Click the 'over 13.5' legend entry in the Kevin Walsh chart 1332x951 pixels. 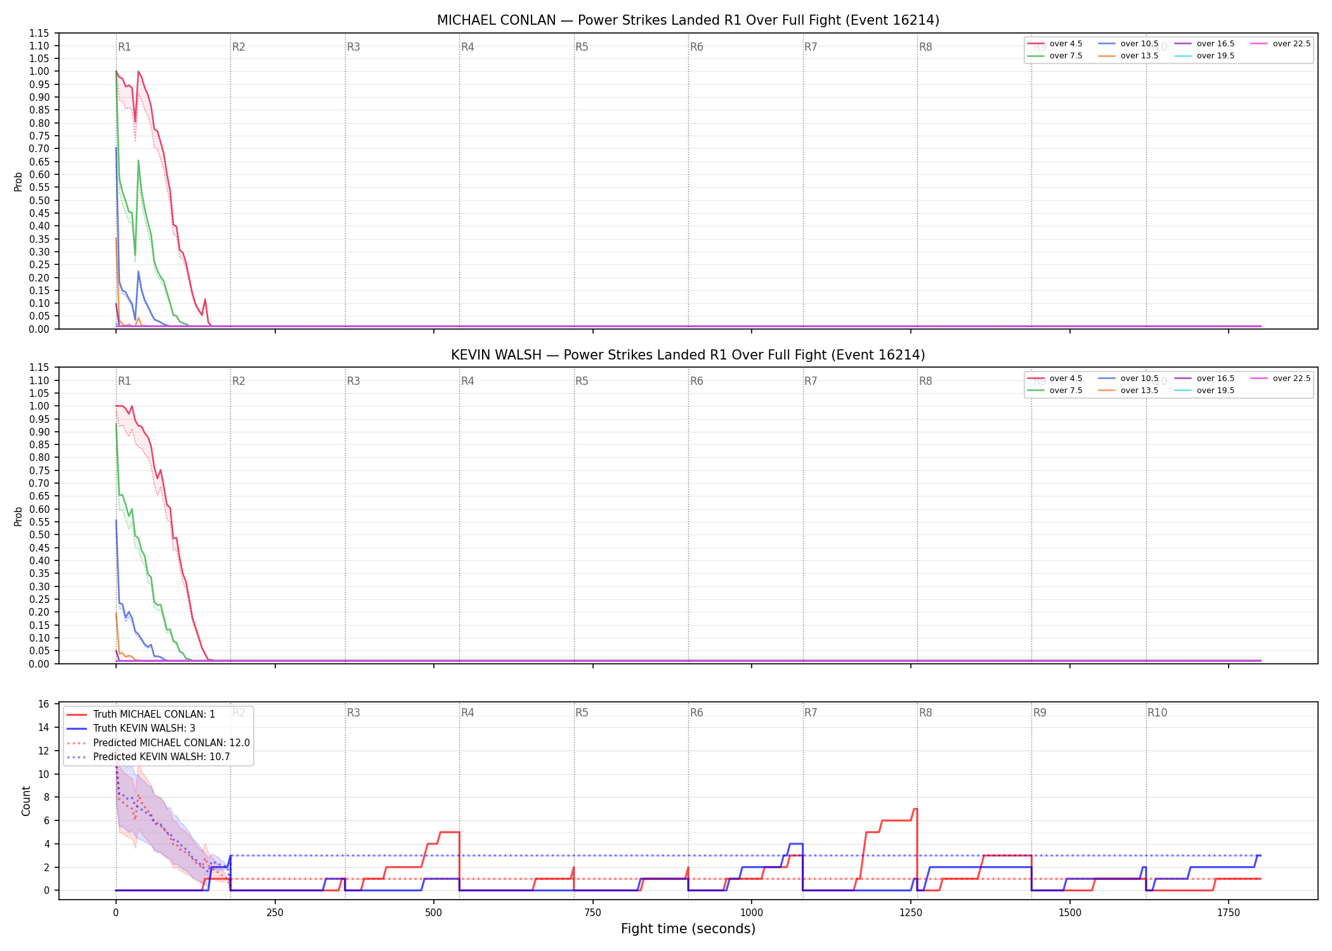(1128, 391)
